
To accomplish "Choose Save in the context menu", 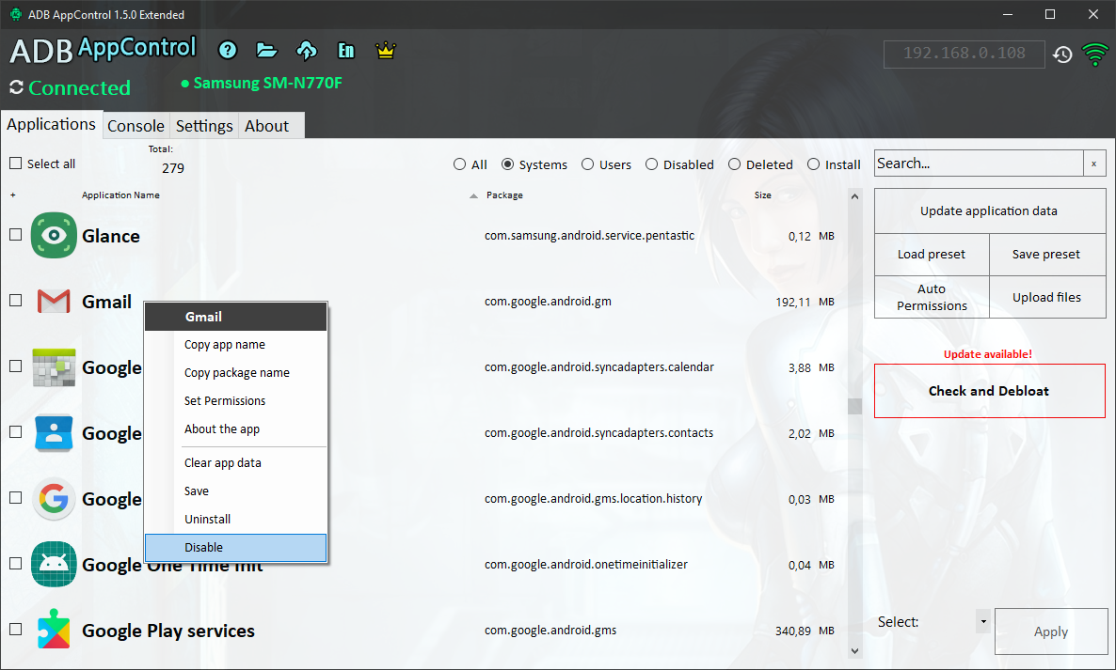I will click(236, 491).
